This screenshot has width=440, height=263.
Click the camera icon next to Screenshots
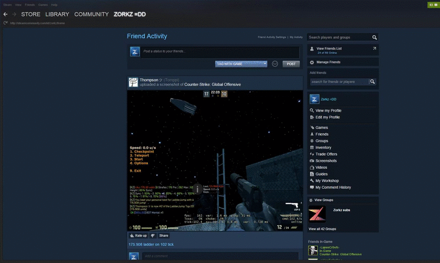coord(312,161)
